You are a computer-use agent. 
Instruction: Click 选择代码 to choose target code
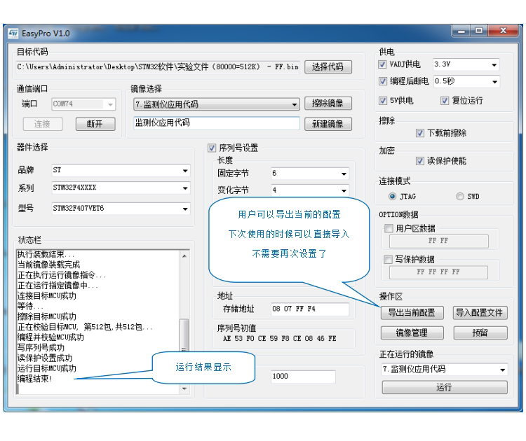(328, 66)
